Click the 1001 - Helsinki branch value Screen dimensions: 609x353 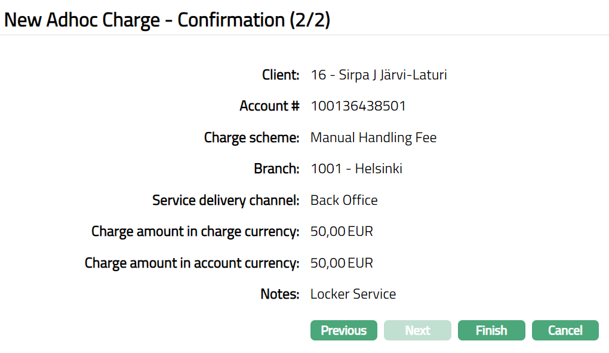(356, 168)
